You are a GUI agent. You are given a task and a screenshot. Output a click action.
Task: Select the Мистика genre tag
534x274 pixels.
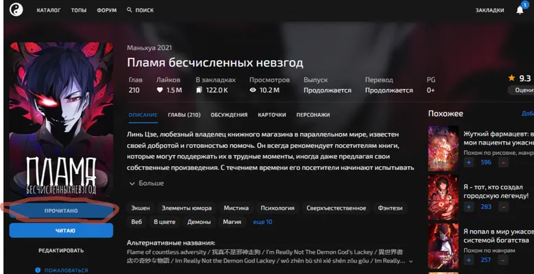pyautogui.click(x=236, y=208)
